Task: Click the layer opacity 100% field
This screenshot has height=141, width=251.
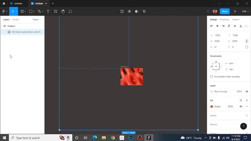Action: click(239, 91)
